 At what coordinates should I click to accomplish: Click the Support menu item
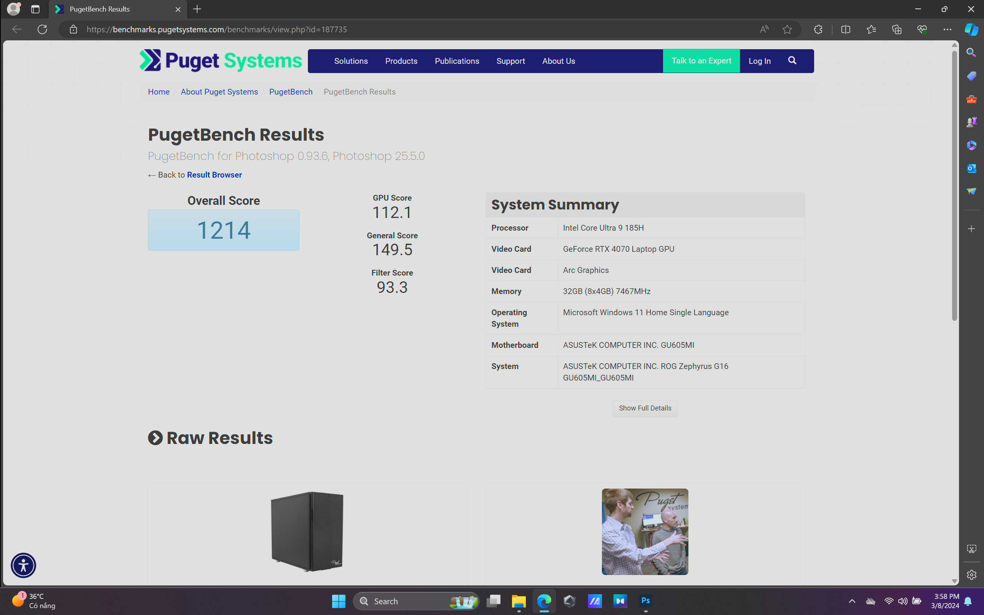tap(511, 61)
